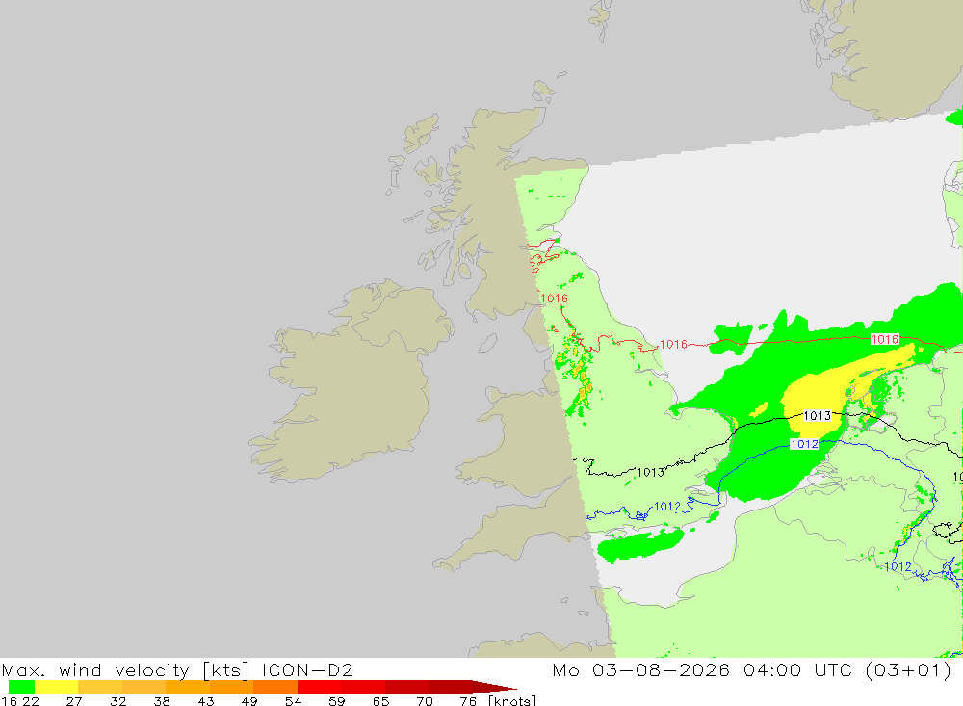Pick the 43–49 knots orange legend block
Screen dimensions: 963x706
(x=231, y=687)
